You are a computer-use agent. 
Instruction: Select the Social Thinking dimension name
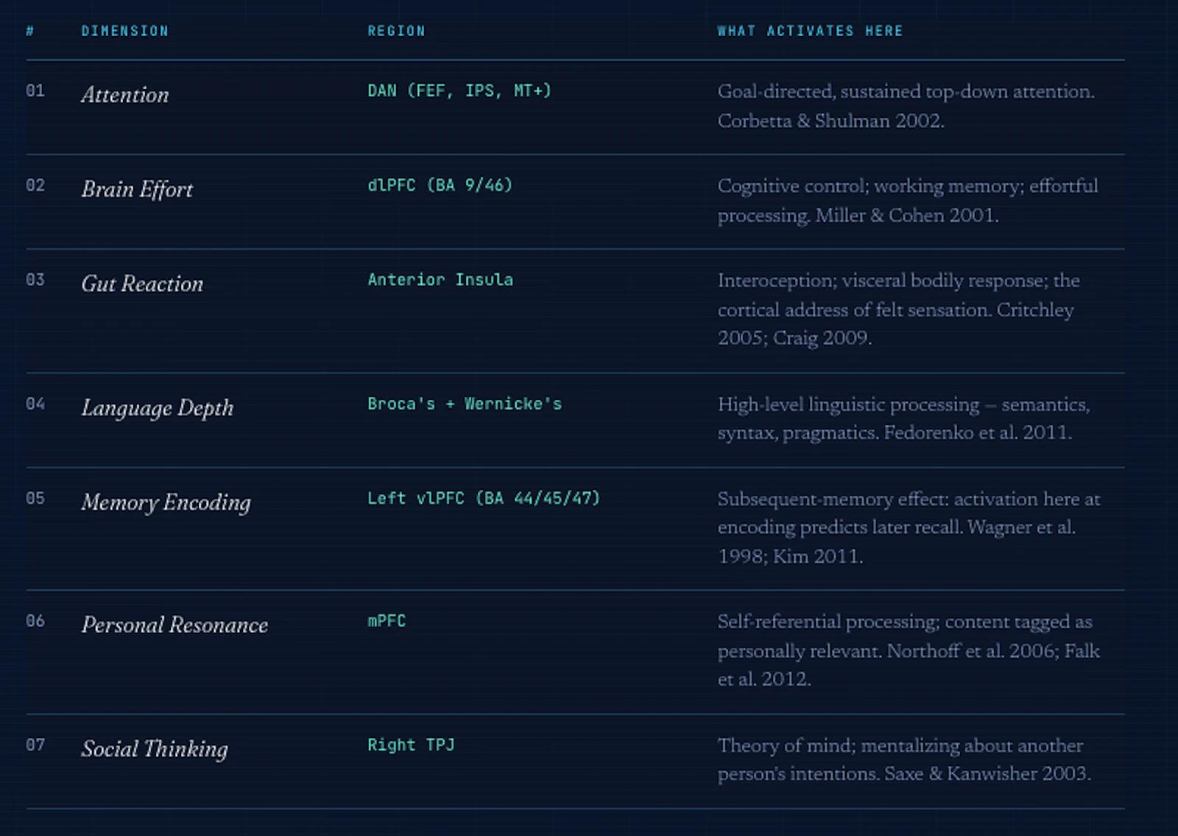coord(155,749)
